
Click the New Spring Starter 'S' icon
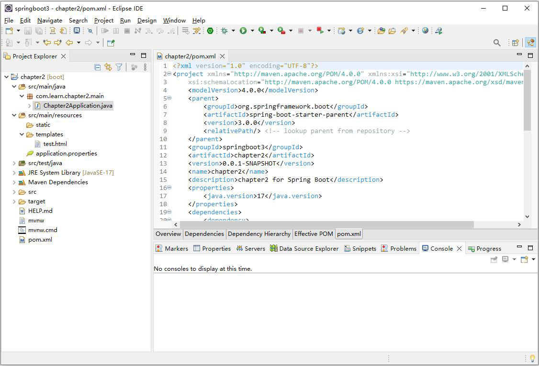[360, 31]
